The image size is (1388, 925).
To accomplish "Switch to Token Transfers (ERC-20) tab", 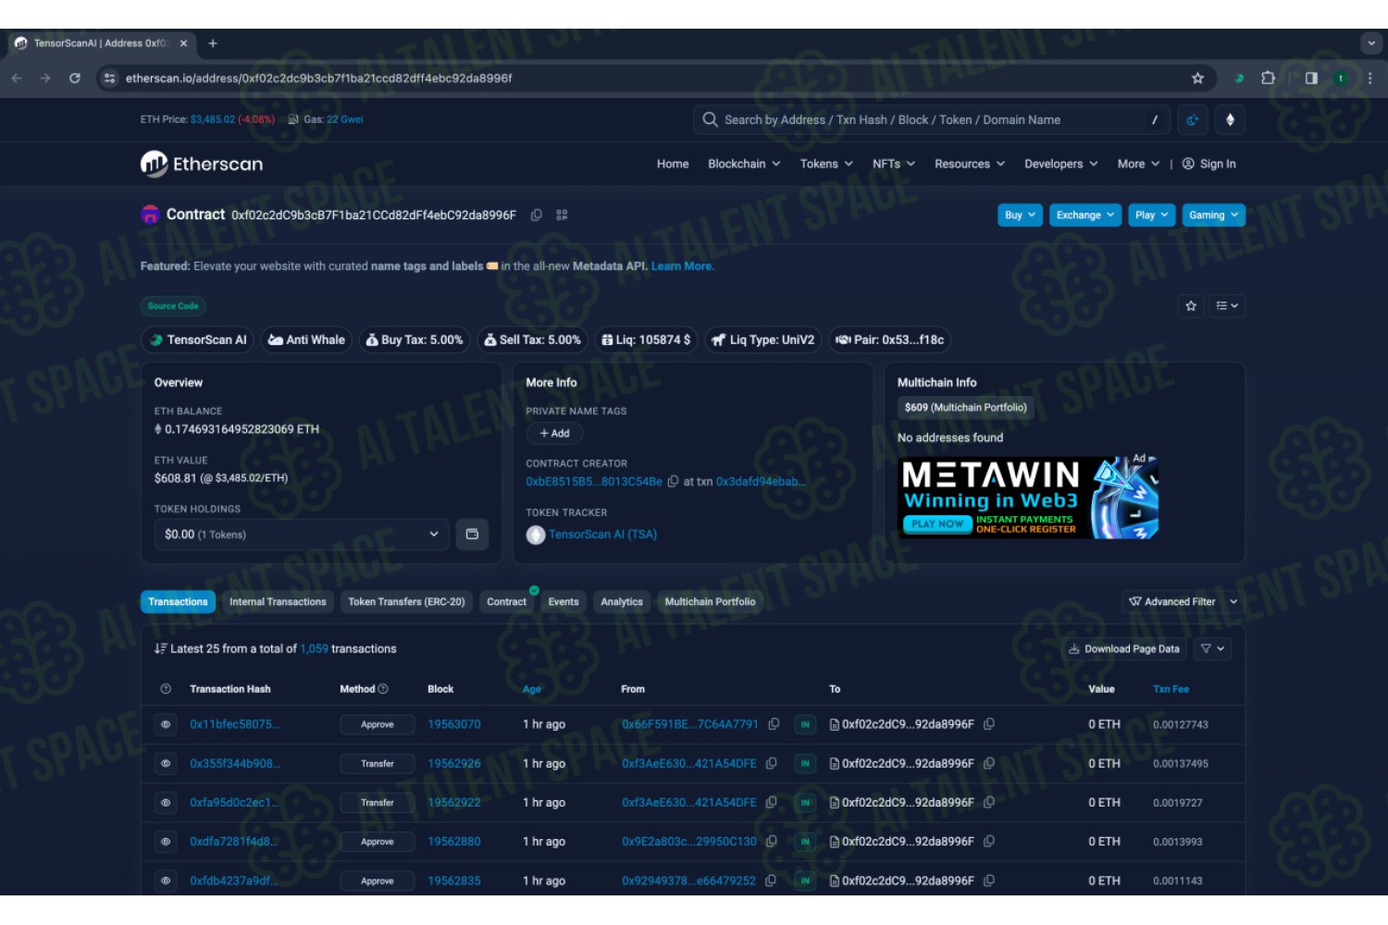I will click(x=406, y=602).
